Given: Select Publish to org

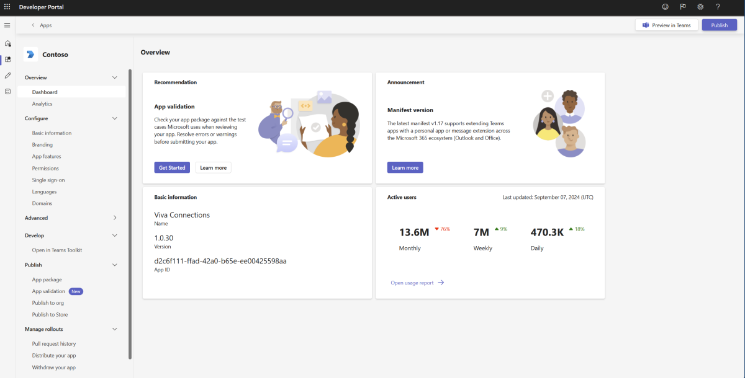Looking at the screenshot, I should click(x=48, y=303).
